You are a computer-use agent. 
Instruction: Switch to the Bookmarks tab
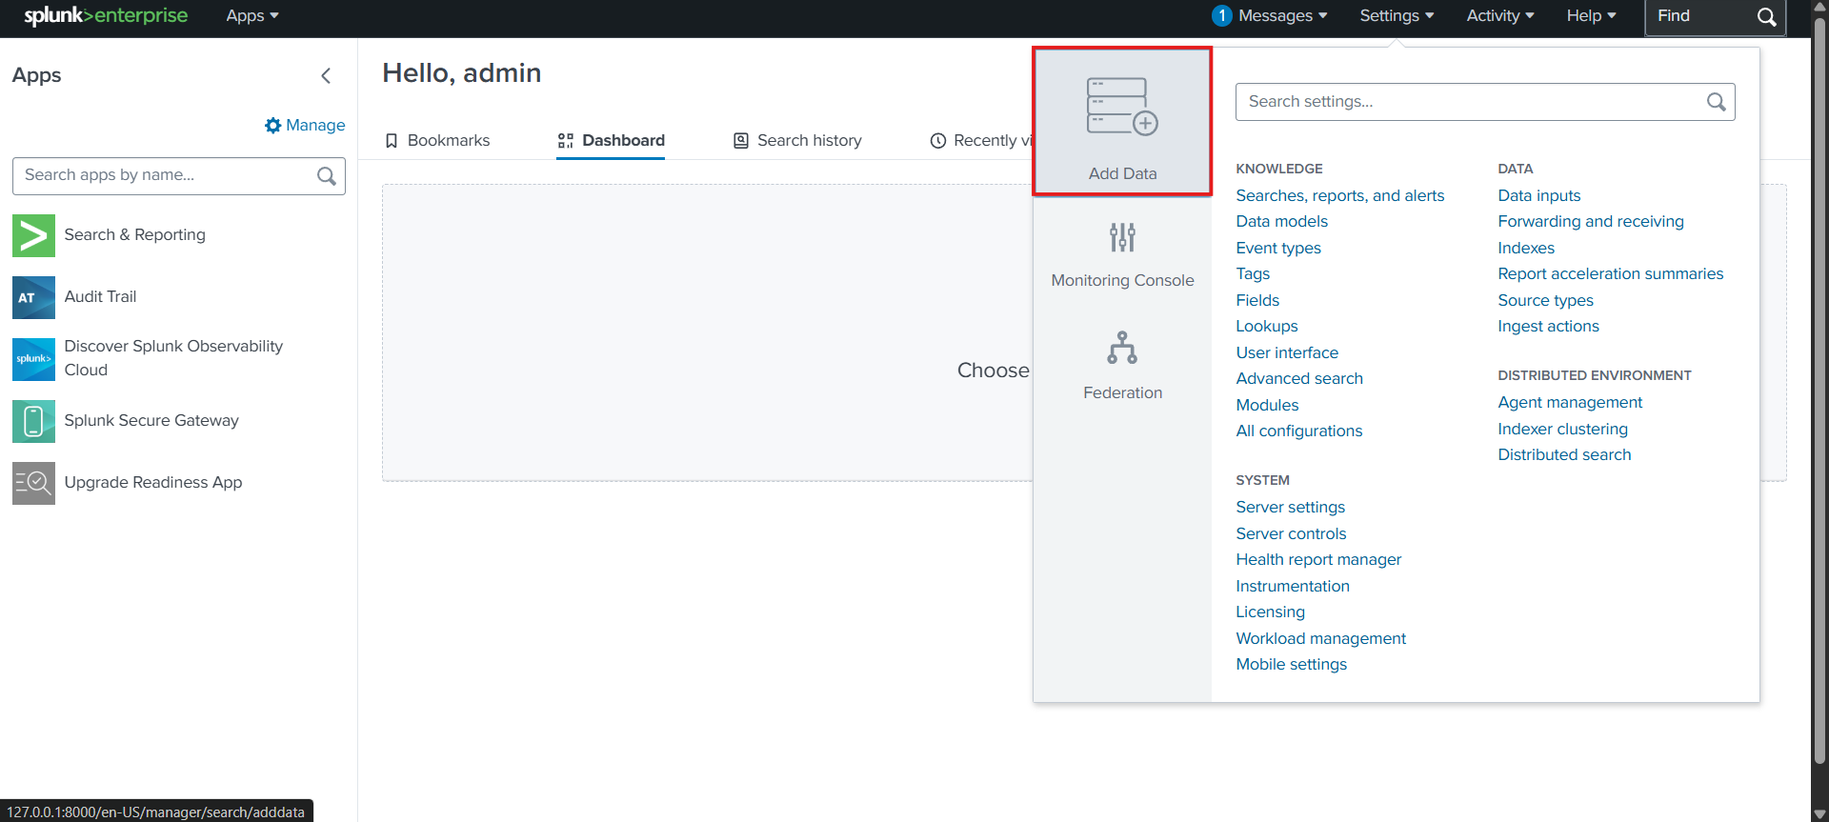[x=437, y=141]
